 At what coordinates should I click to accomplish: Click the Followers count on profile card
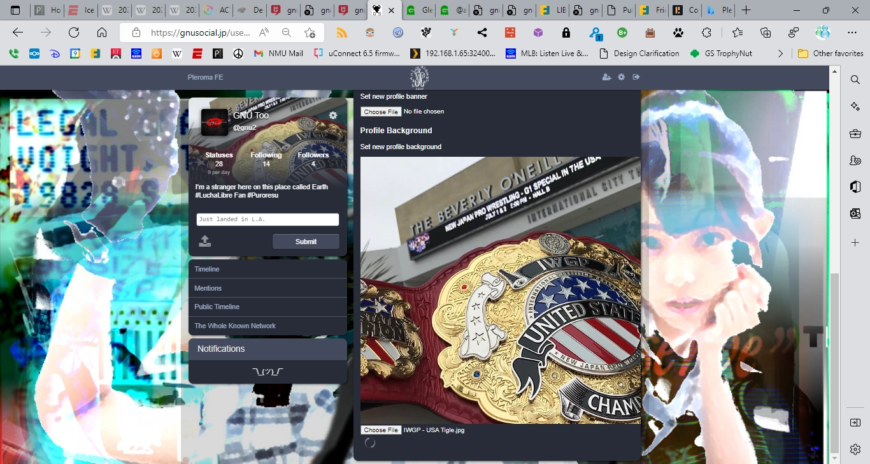tap(313, 159)
